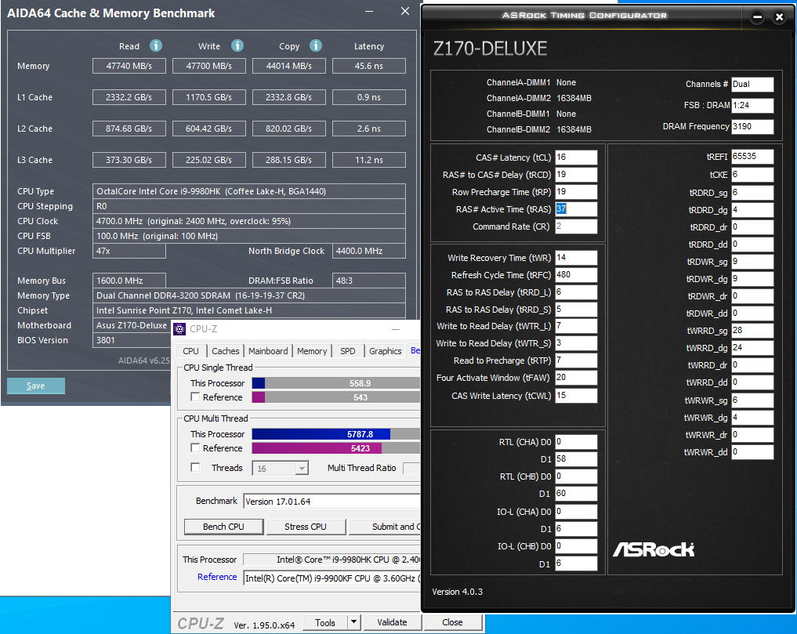The width and height of the screenshot is (797, 634).
Task: Expand the Tools dropdown arrow in CPU-Z
Action: 353,621
